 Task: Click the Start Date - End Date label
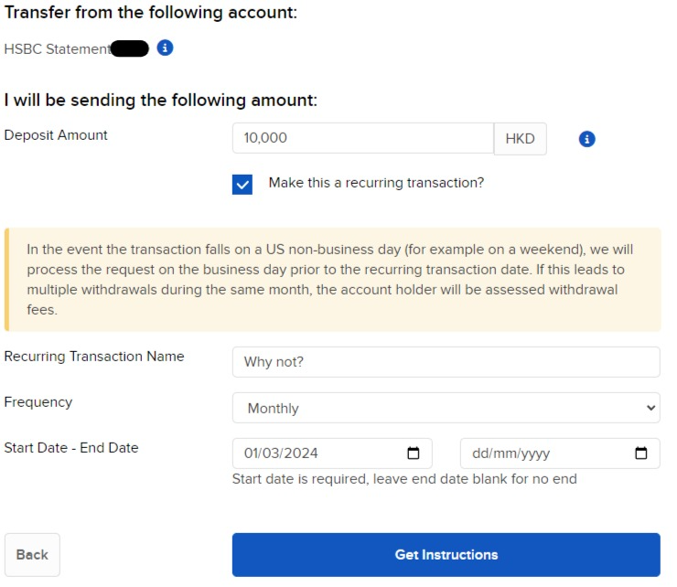click(71, 448)
